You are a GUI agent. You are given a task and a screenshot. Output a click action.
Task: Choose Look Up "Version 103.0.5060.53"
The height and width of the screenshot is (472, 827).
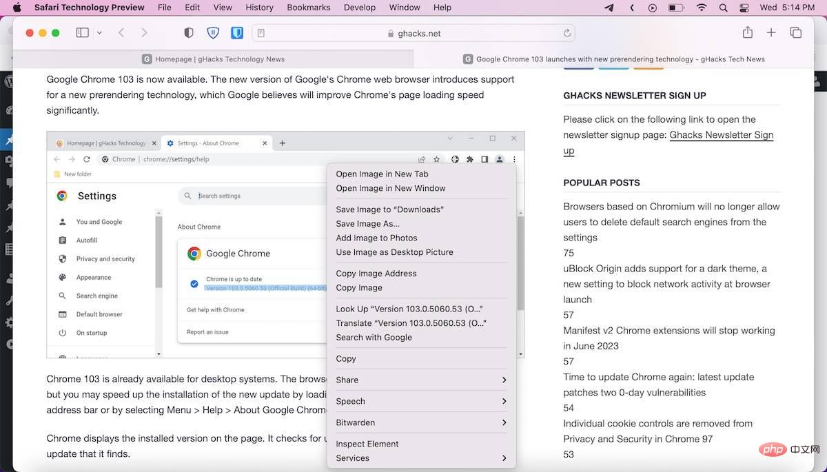[x=421, y=309]
